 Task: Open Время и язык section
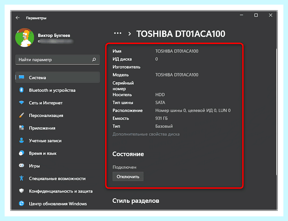pyautogui.click(x=43, y=153)
